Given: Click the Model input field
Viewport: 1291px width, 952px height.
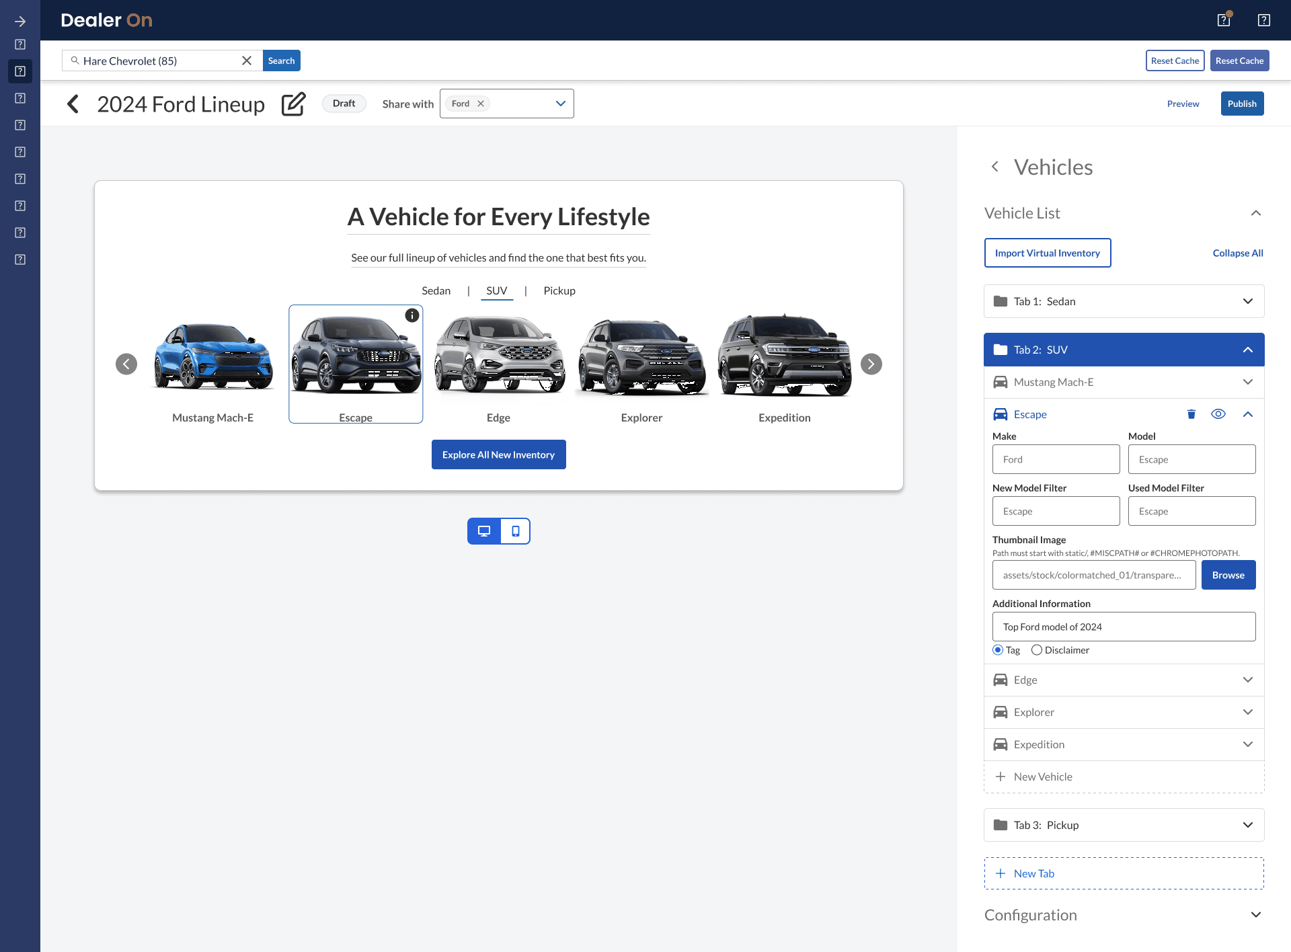Looking at the screenshot, I should pyautogui.click(x=1191, y=459).
